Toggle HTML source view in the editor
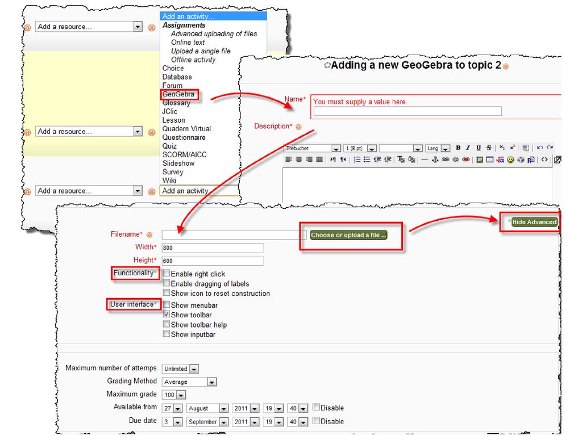Screen dimensions: 582x436 pyautogui.click(x=544, y=160)
